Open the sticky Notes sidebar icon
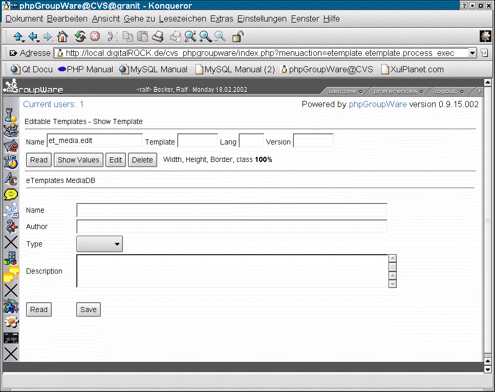 11,274
